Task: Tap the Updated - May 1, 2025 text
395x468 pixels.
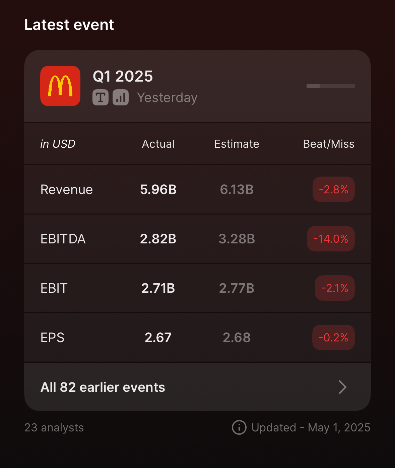Action: point(311,427)
